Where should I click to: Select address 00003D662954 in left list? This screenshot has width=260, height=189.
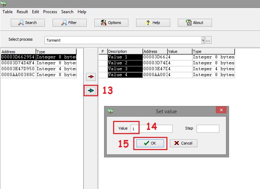click(x=18, y=57)
